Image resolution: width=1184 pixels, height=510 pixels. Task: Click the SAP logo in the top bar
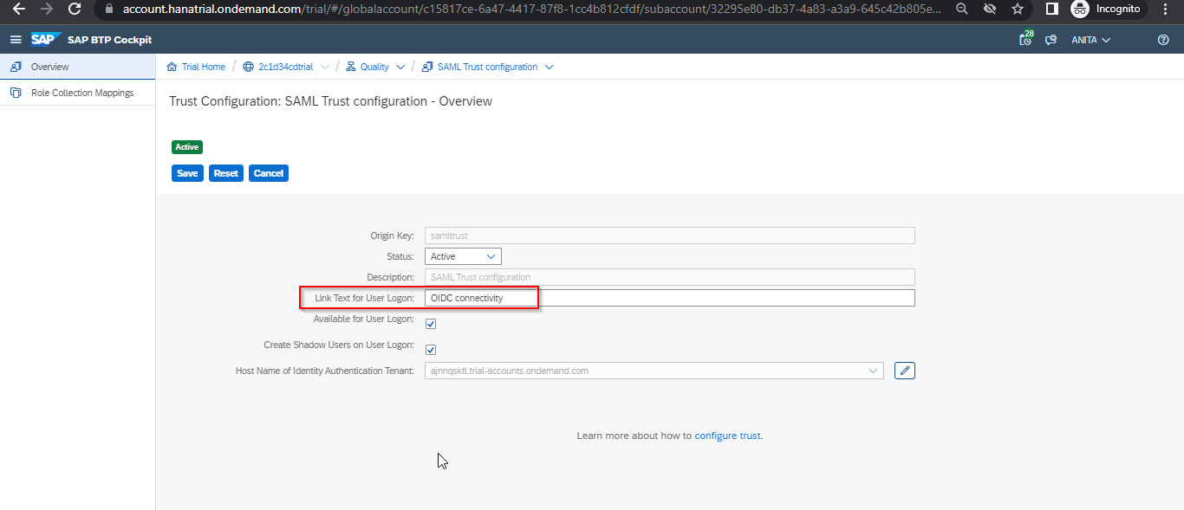(45, 38)
